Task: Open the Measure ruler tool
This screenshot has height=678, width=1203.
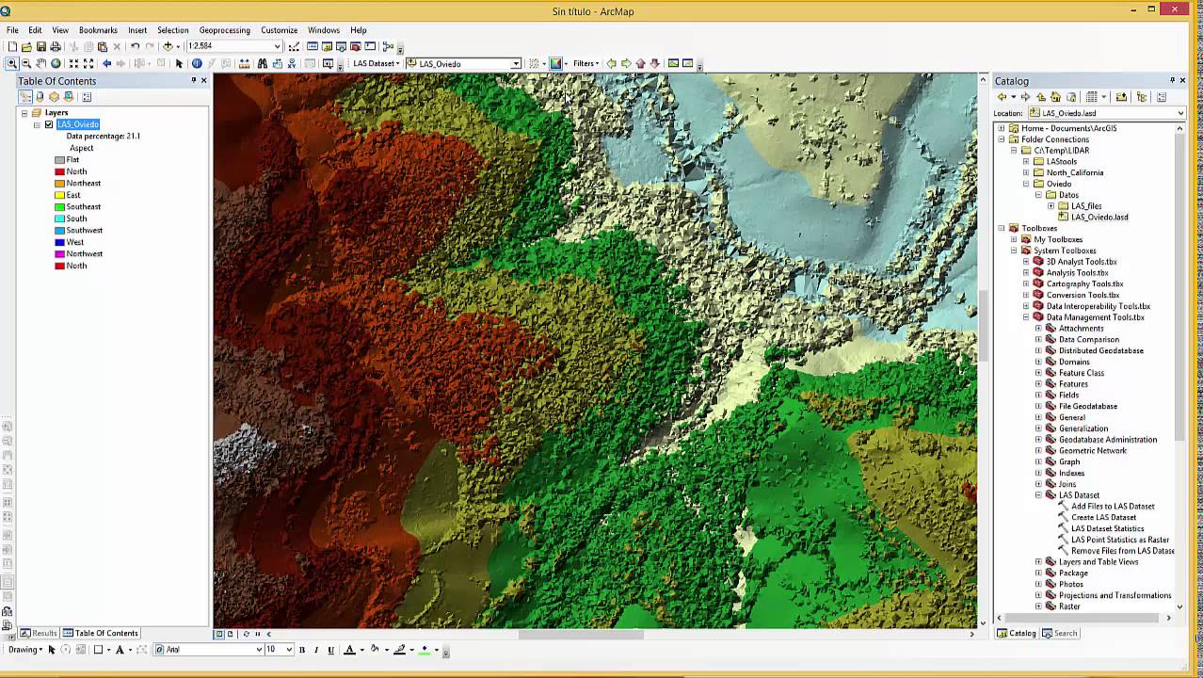Action: point(244,63)
